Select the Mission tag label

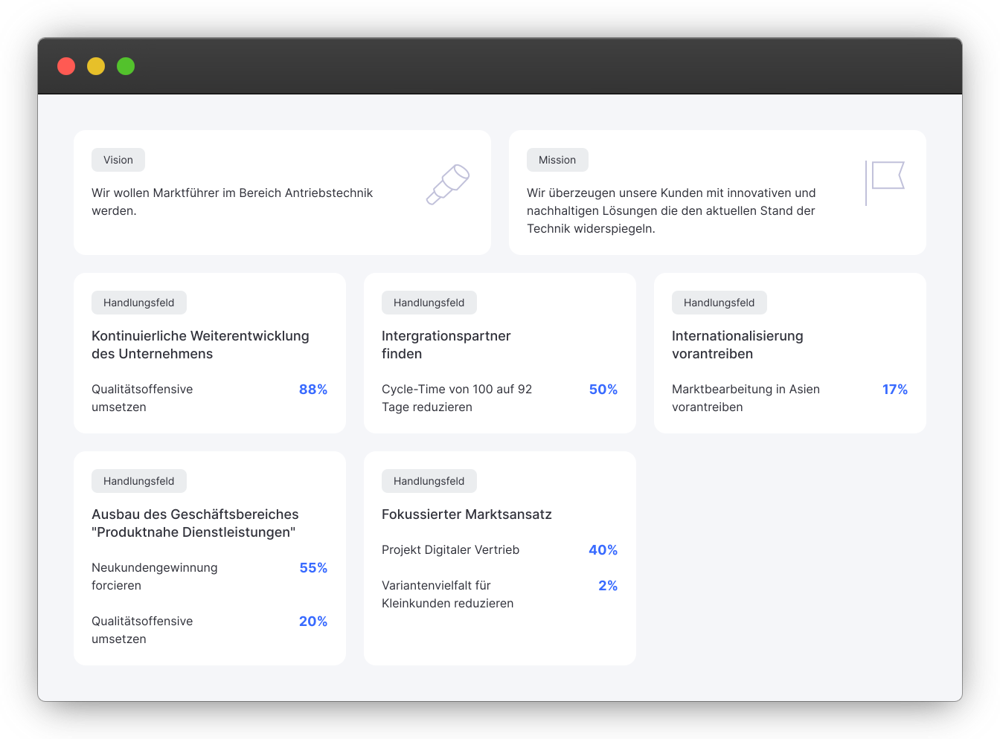pos(557,160)
